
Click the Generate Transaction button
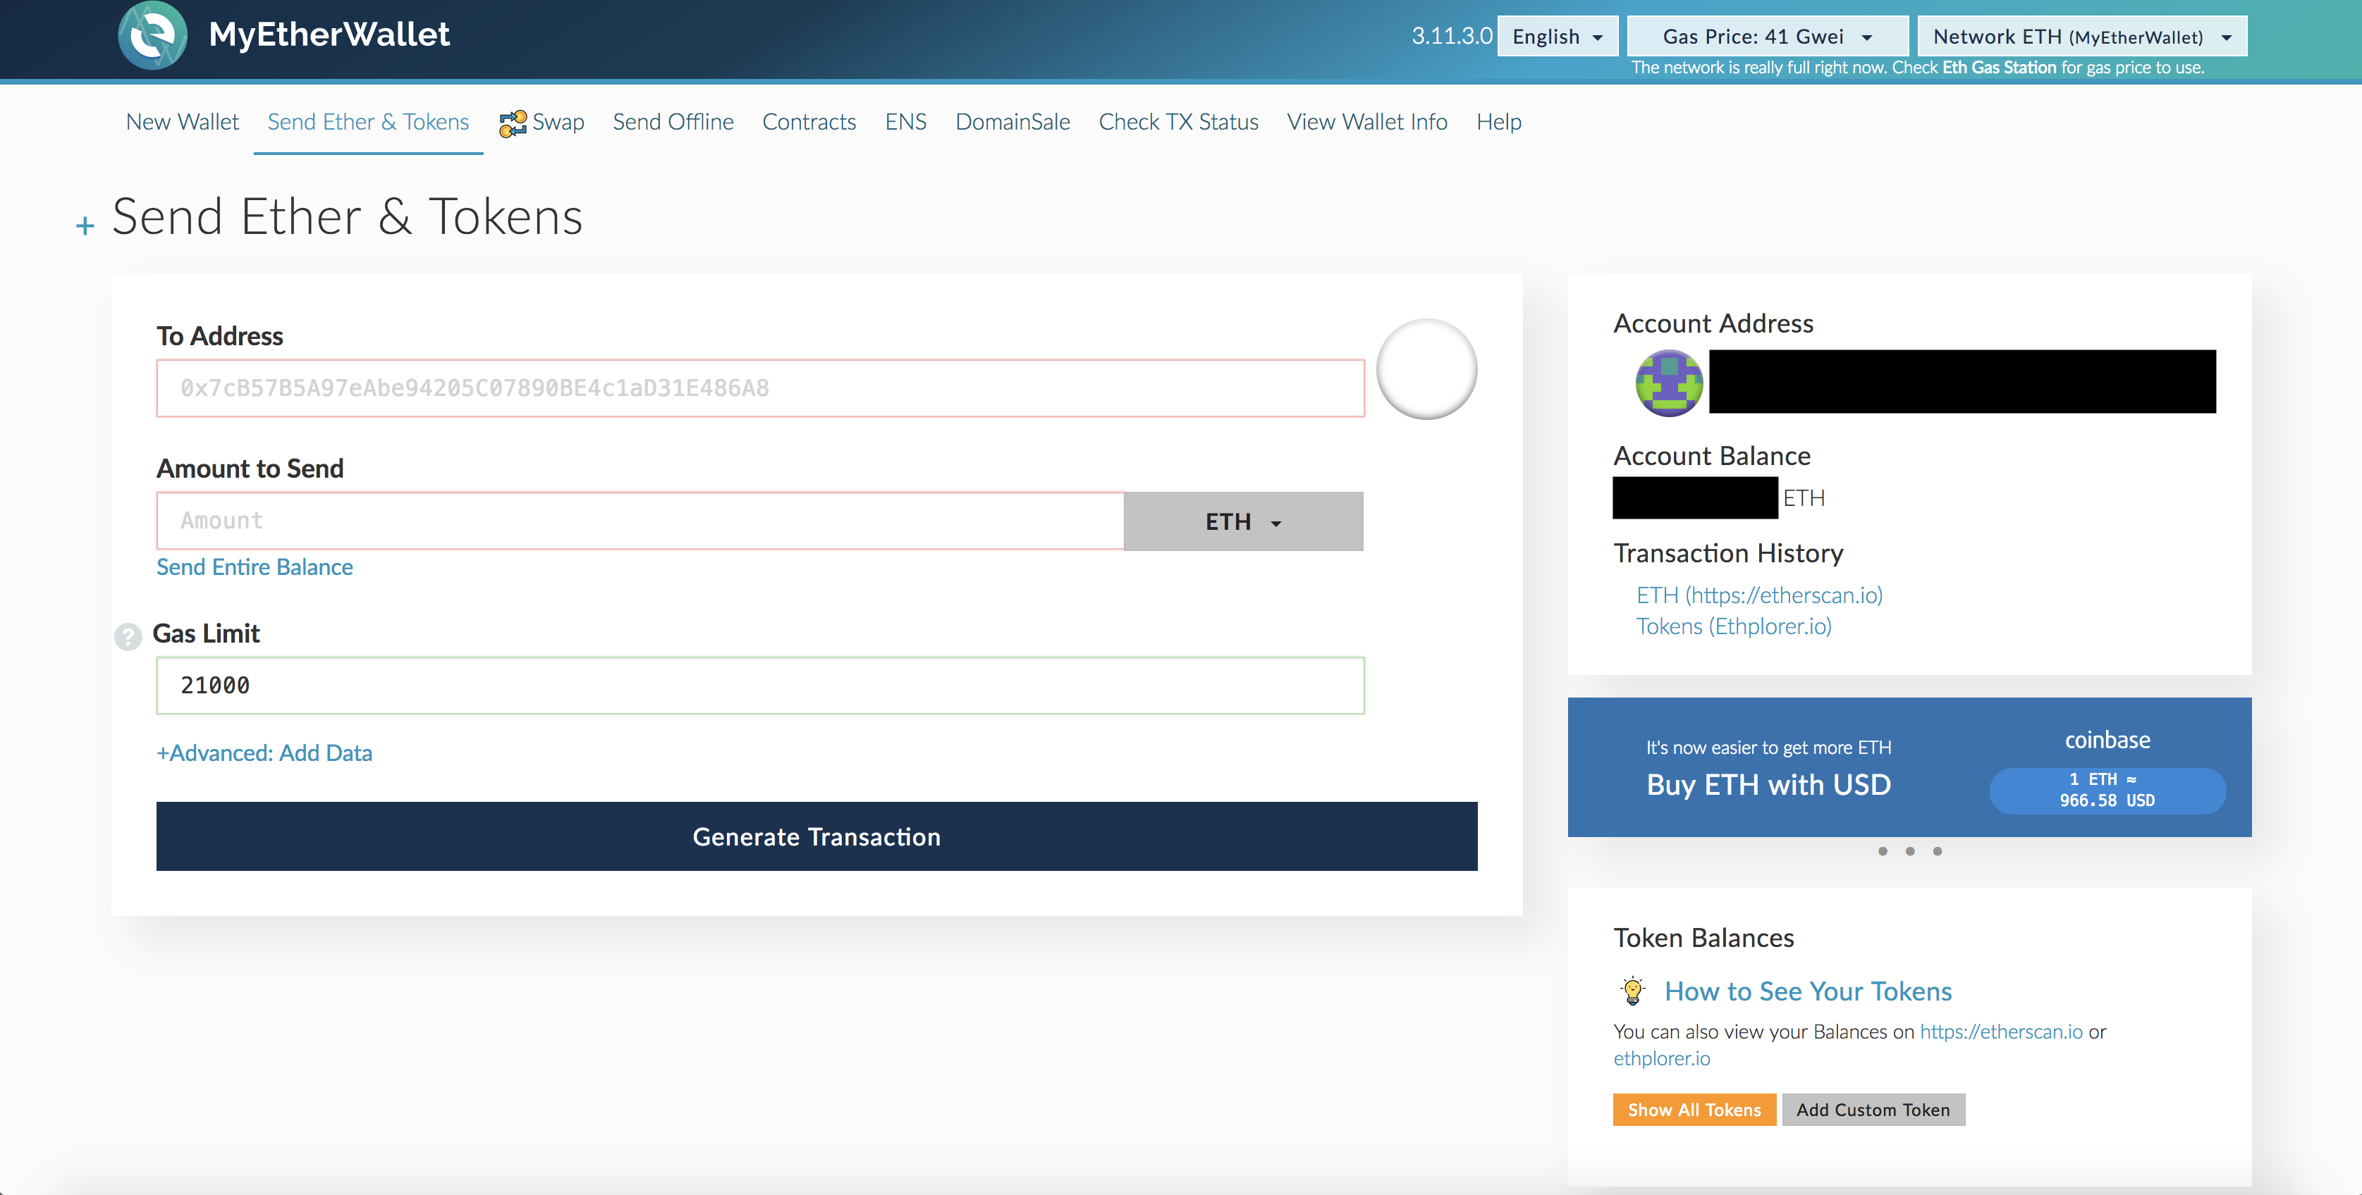(x=816, y=836)
